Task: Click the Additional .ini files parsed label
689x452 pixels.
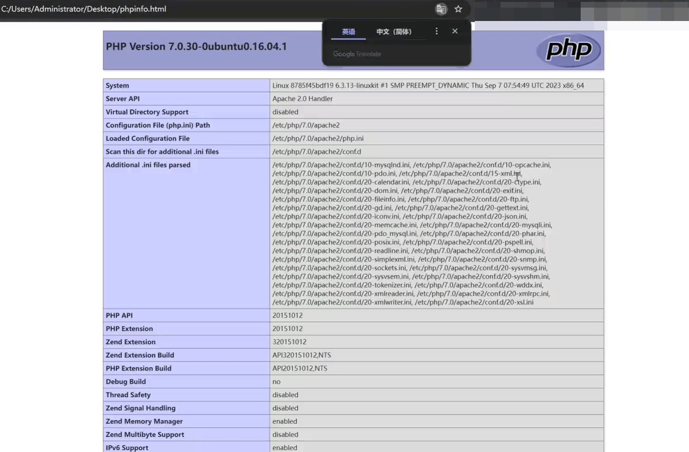Action: (x=148, y=165)
